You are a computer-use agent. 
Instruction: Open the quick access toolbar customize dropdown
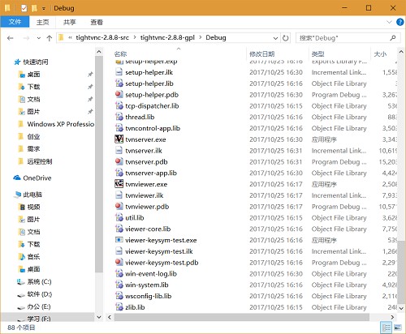44,8
